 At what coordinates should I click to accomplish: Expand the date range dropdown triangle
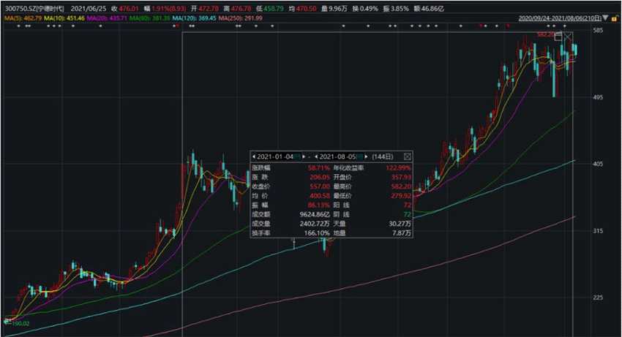pos(605,18)
